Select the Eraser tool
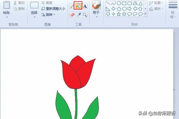 (x=72, y=15)
